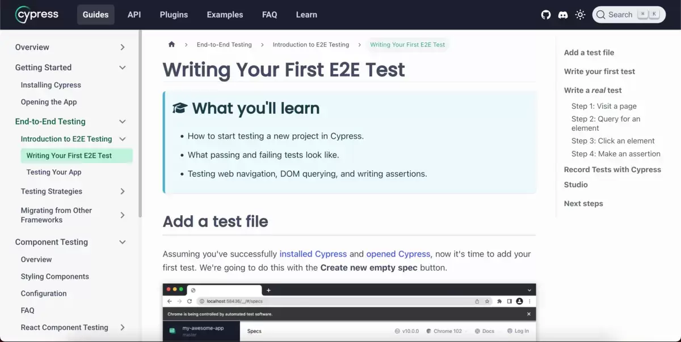The width and height of the screenshot is (681, 342).
Task: Jump to 'Step 1: Visit a page'
Action: [604, 106]
